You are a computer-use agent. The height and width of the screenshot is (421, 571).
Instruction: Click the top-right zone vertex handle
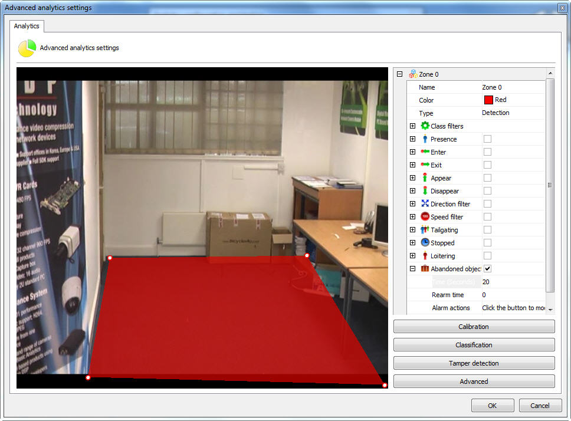click(307, 255)
